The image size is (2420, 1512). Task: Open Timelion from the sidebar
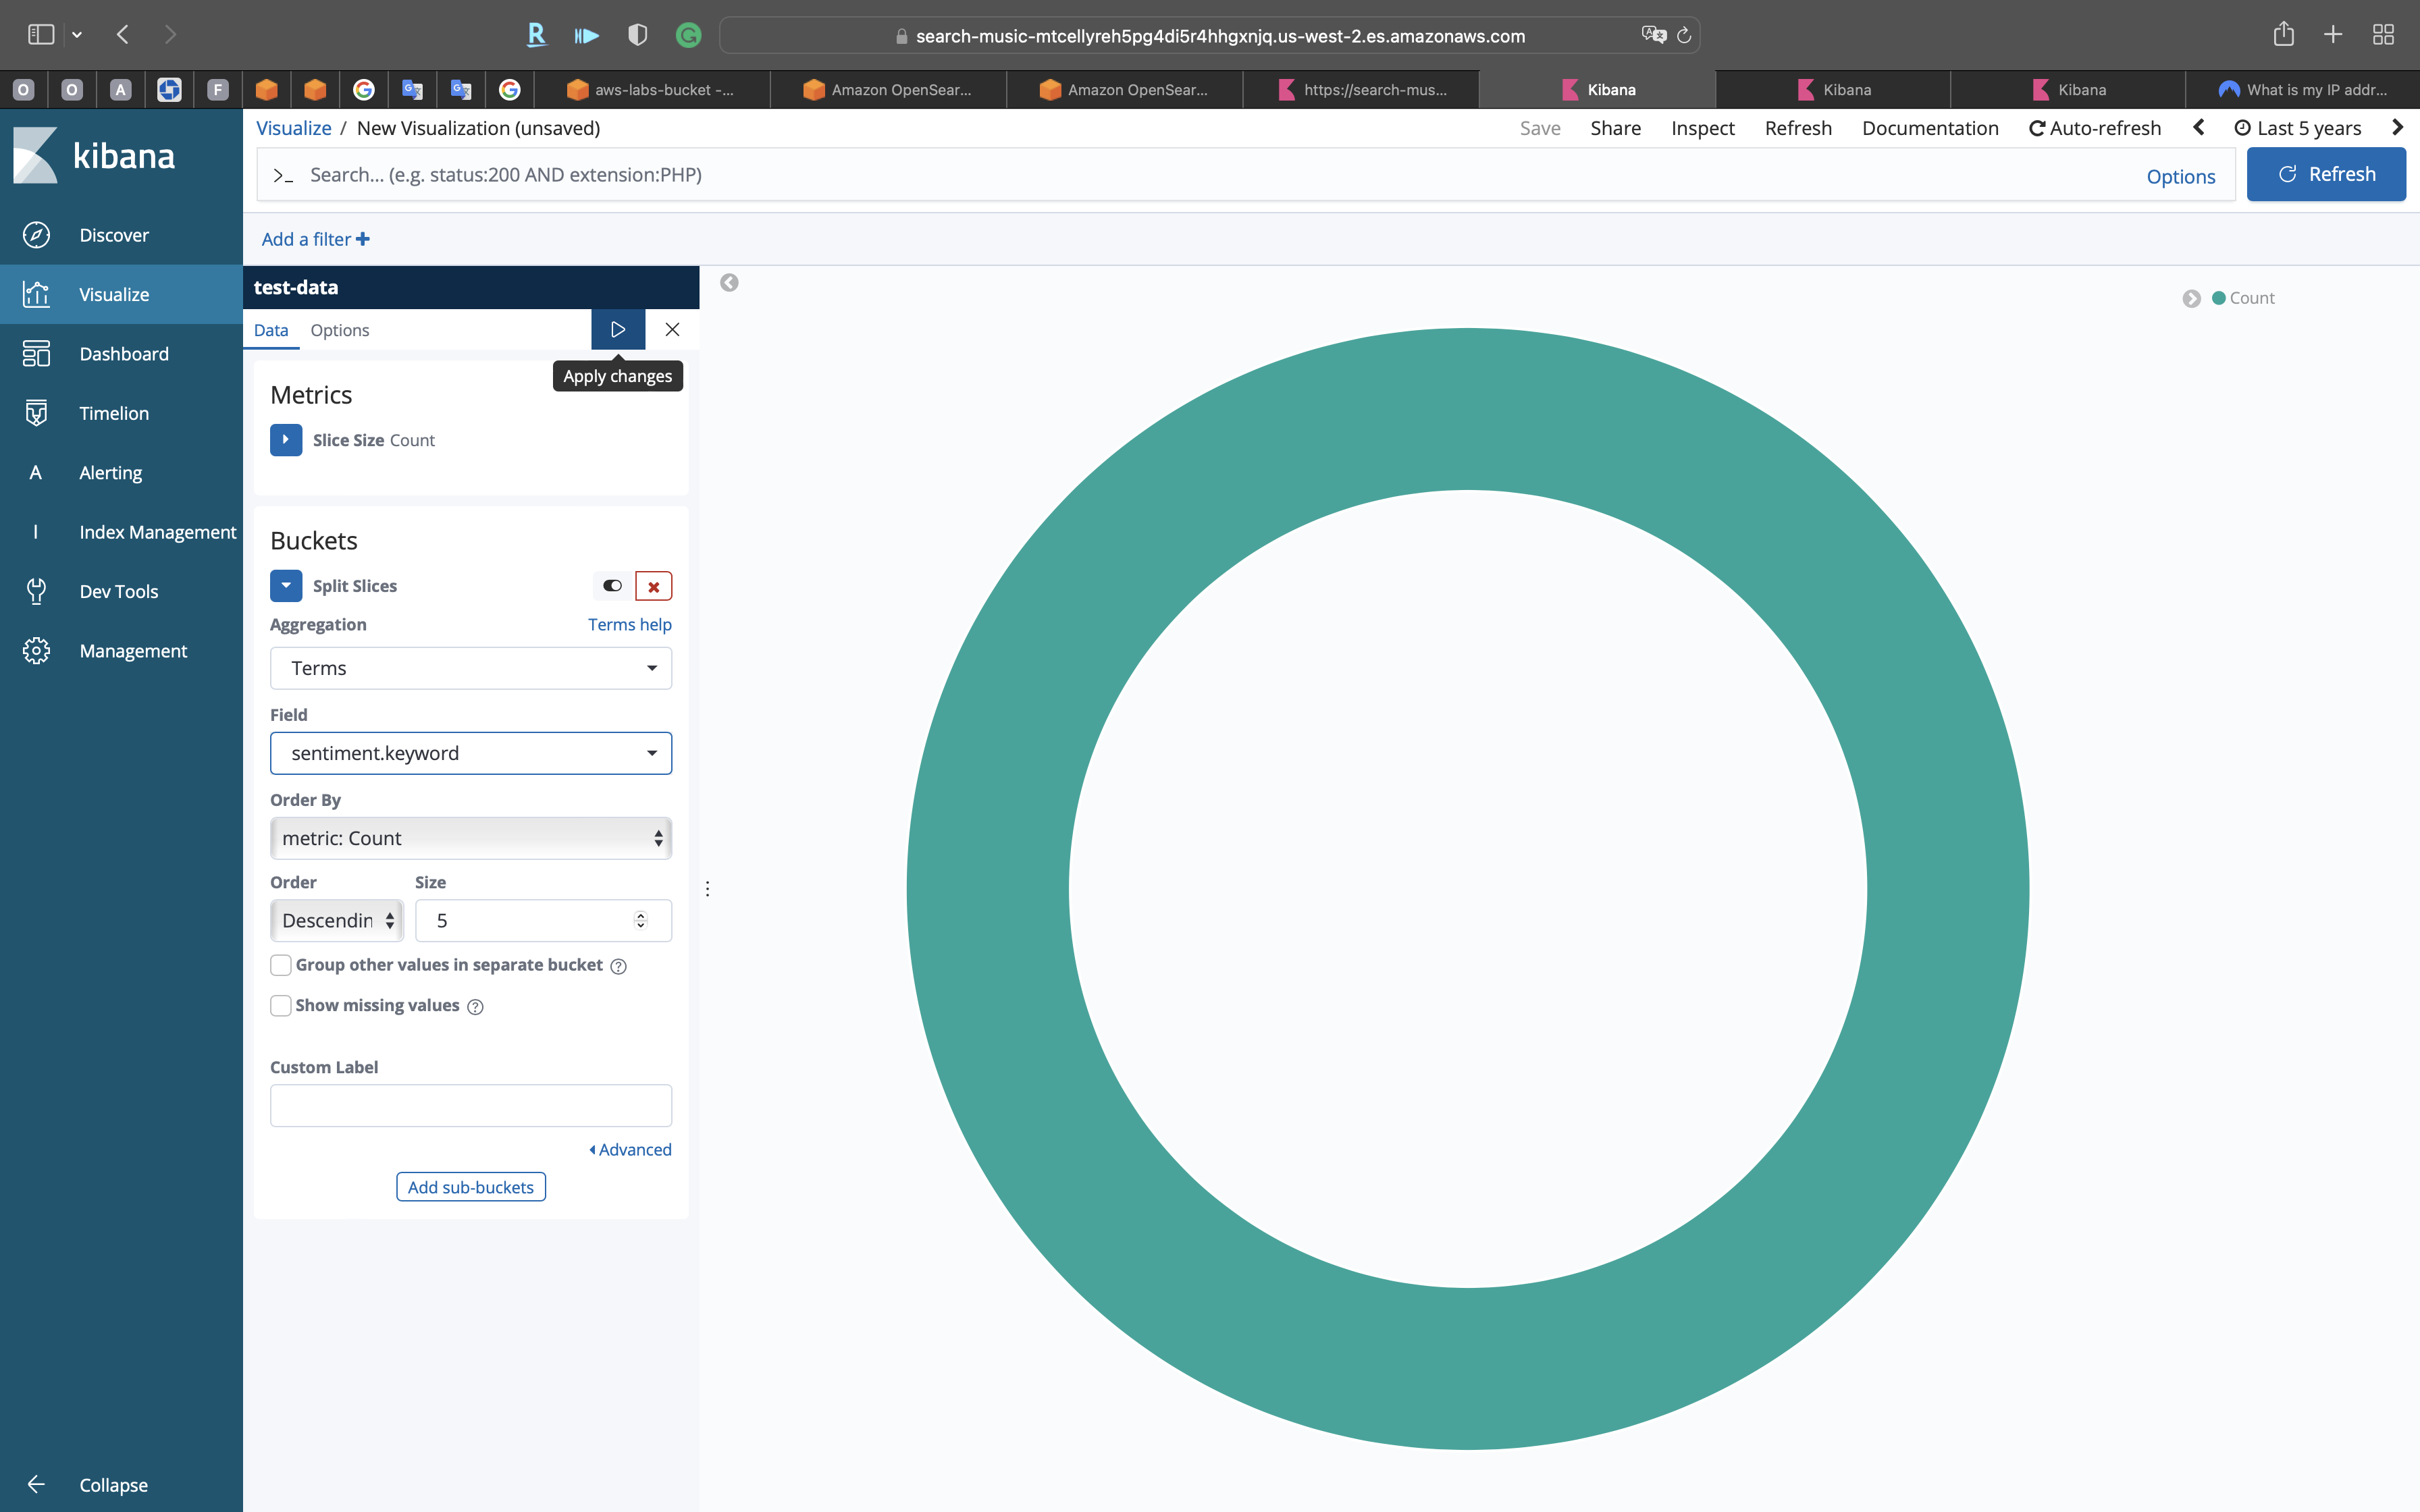114,413
